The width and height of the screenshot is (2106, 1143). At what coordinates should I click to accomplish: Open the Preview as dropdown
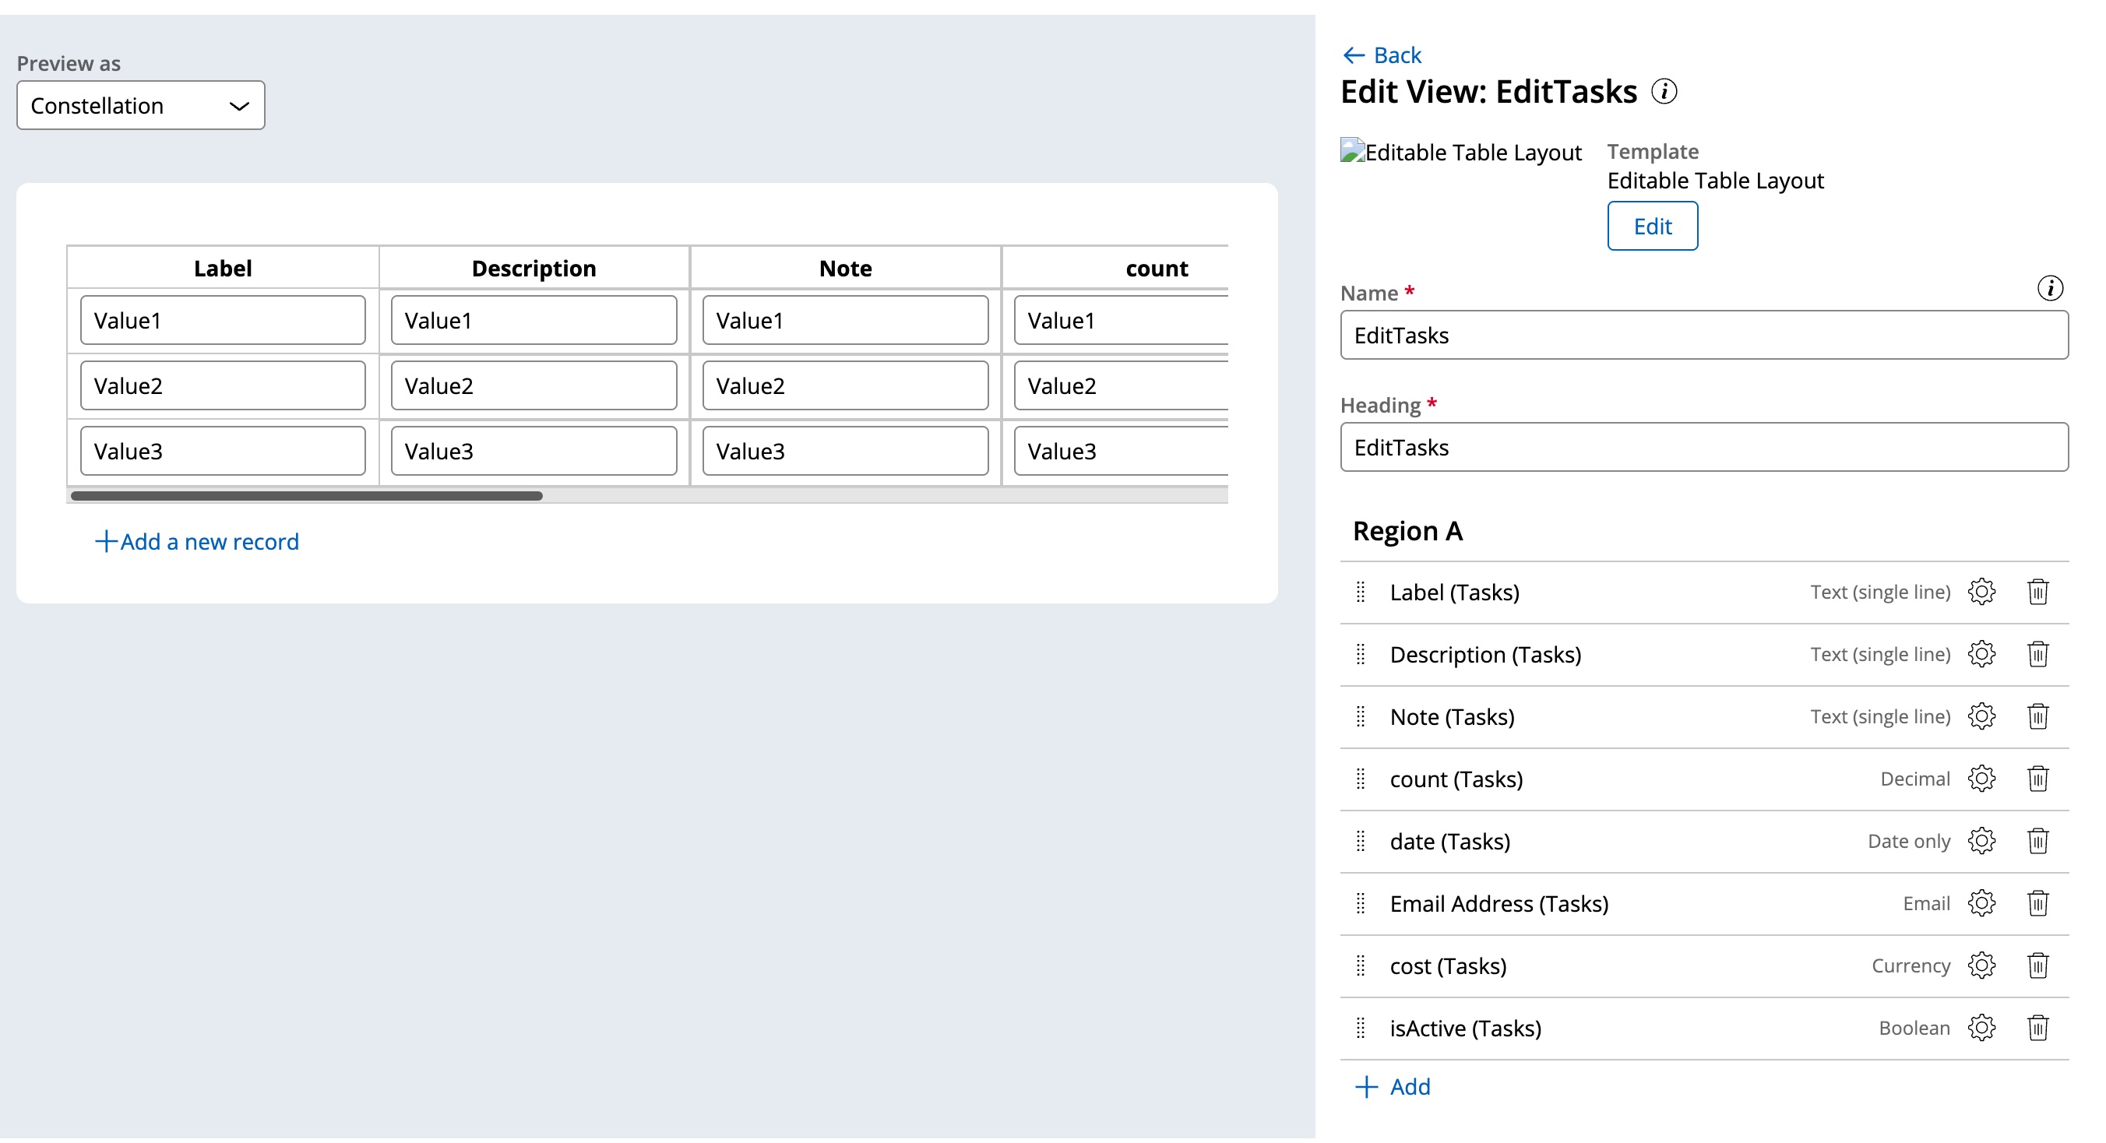click(x=141, y=105)
